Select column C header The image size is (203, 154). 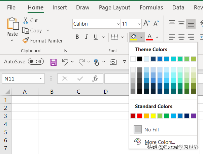click(78, 92)
